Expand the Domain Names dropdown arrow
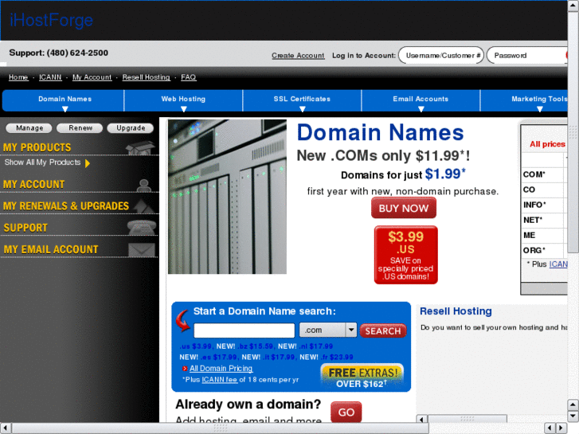The image size is (579, 434). click(65, 109)
